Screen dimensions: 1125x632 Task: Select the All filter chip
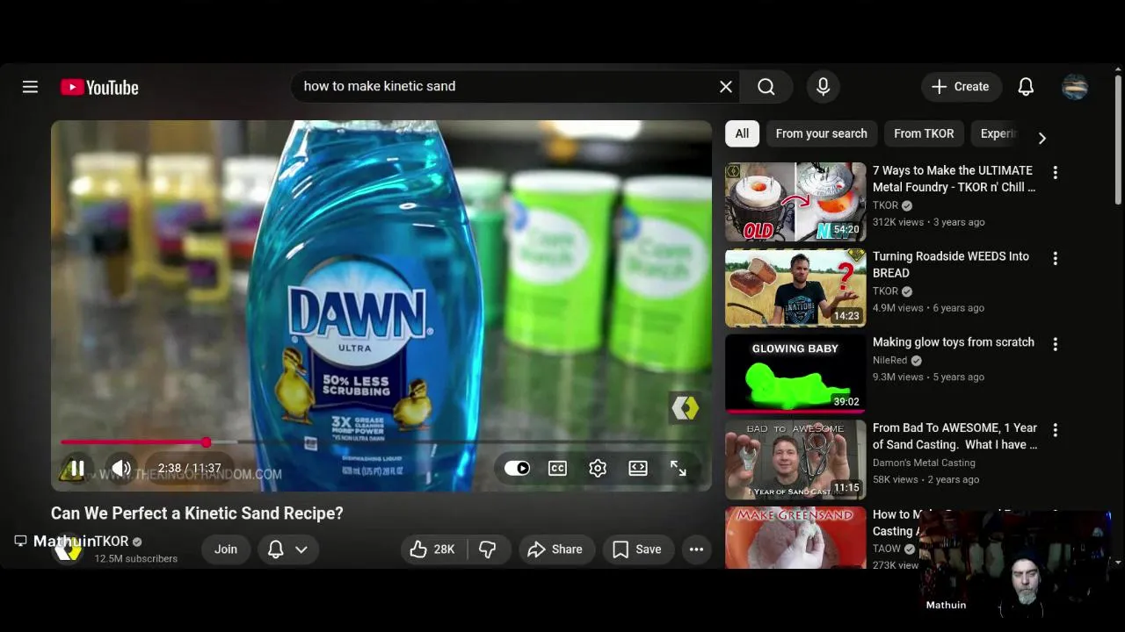coord(742,133)
